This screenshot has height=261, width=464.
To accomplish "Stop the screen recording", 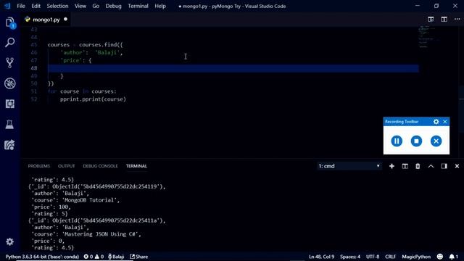I will pyautogui.click(x=416, y=141).
